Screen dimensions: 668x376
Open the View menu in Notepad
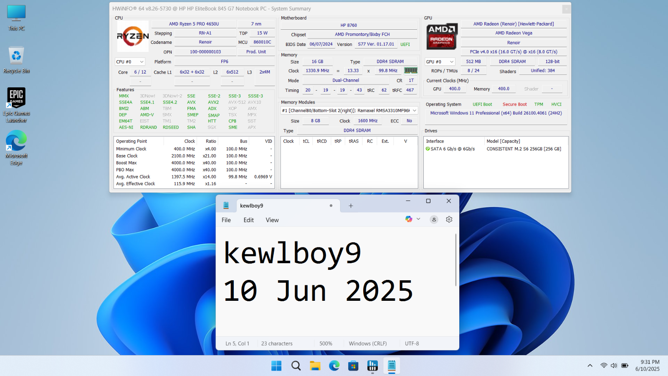(x=272, y=220)
